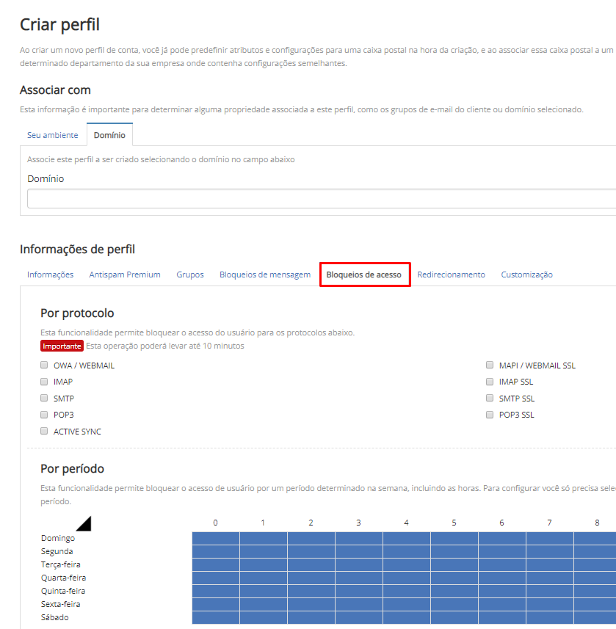Select the Quarta-feira row label
Viewport: 616px width, 629px height.
[x=63, y=578]
